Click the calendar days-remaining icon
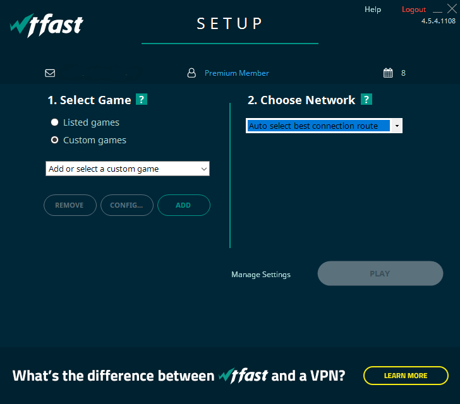Image resolution: width=460 pixels, height=404 pixels. (388, 73)
